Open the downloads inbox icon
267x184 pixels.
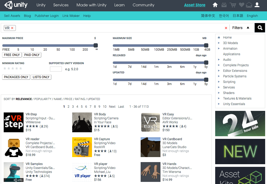tap(224, 5)
